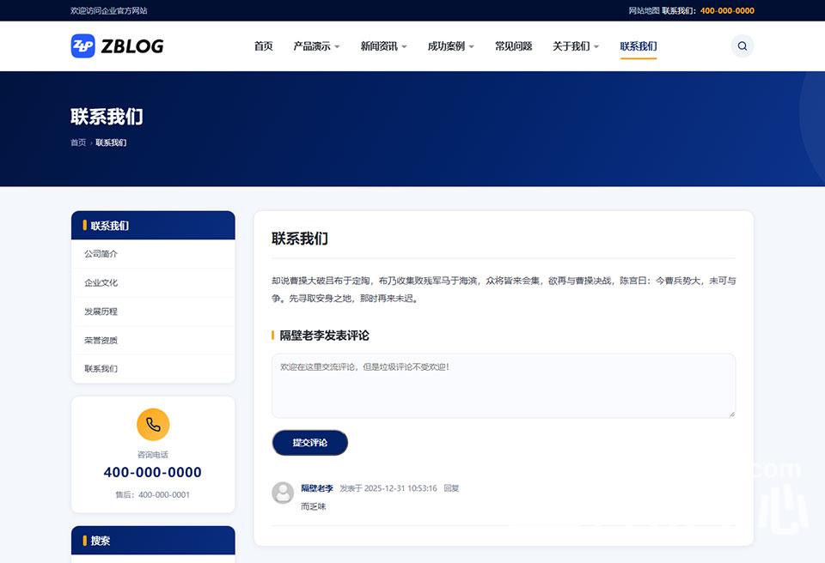The width and height of the screenshot is (825, 563).
Task: Select 联系我们 in the top navigation
Action: tap(639, 46)
